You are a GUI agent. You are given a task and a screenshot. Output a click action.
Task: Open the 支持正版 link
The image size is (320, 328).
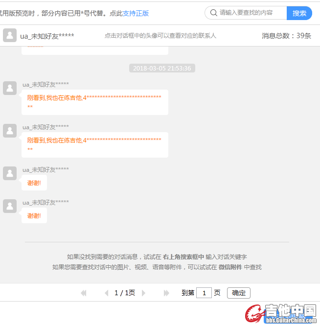(x=136, y=13)
